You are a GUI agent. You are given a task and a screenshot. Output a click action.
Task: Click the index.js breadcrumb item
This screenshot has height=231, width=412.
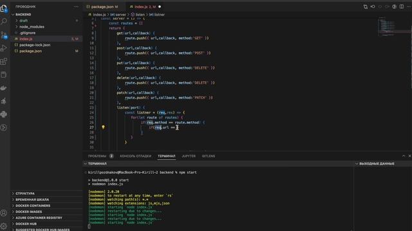click(x=97, y=15)
